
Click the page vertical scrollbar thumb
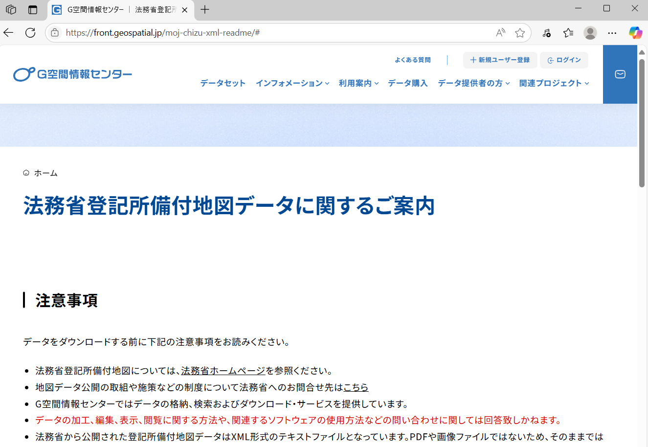[642, 123]
